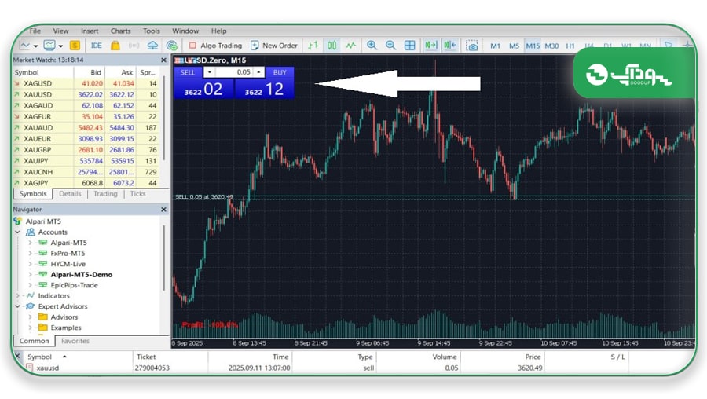Toggle chart auto scroll icon
Screen dimensions: 707x399
point(431,45)
